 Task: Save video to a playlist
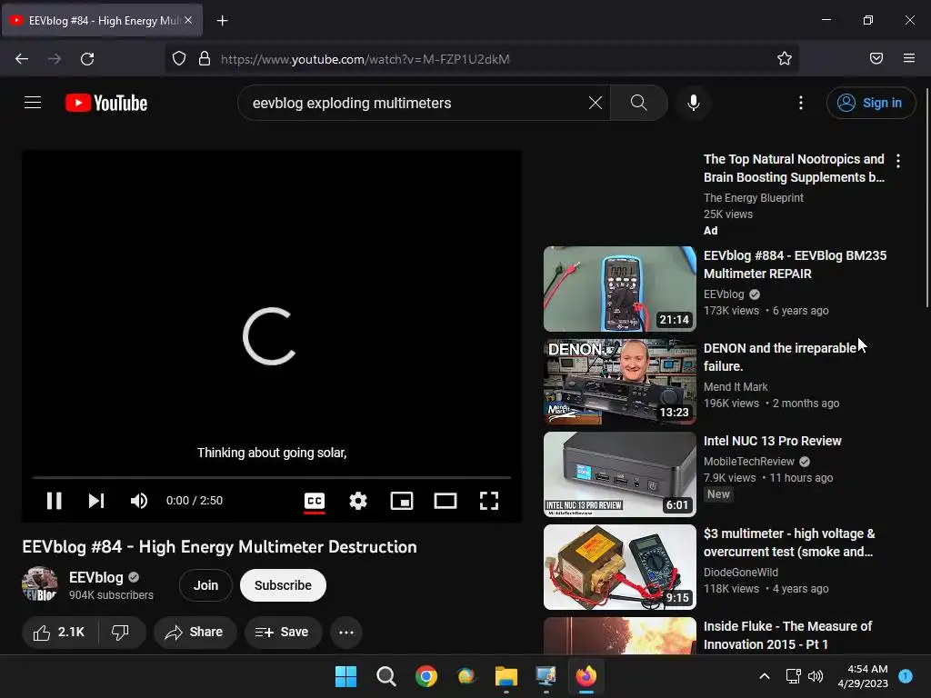(x=284, y=633)
